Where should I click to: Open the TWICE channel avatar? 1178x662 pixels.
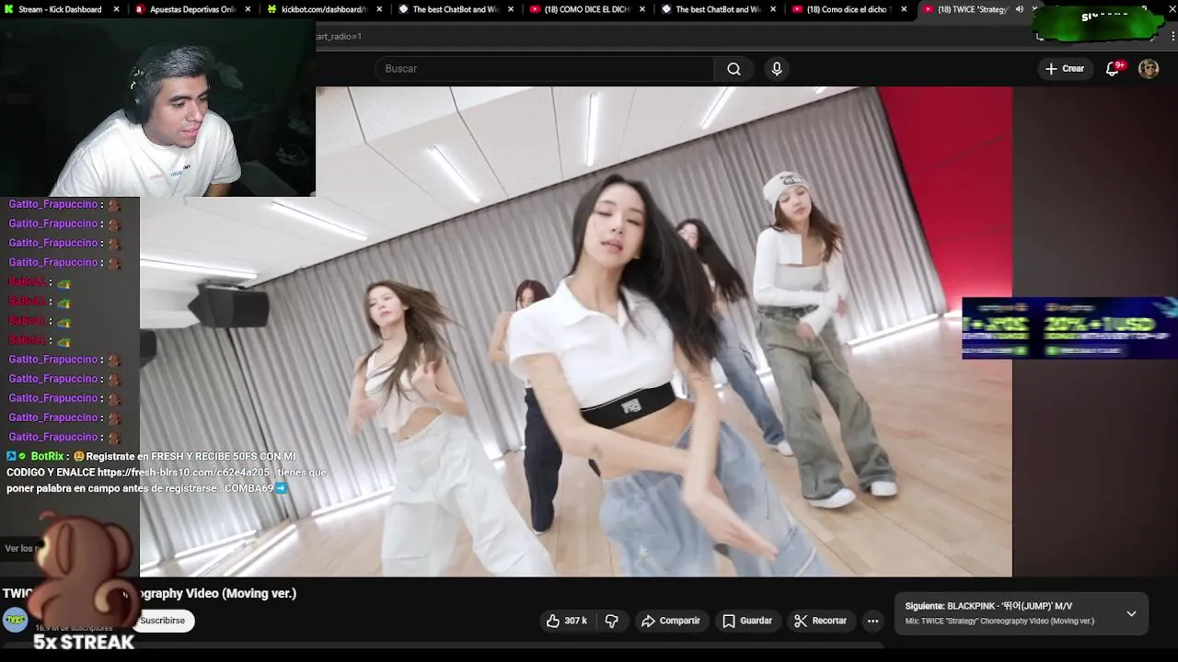pyautogui.click(x=15, y=621)
